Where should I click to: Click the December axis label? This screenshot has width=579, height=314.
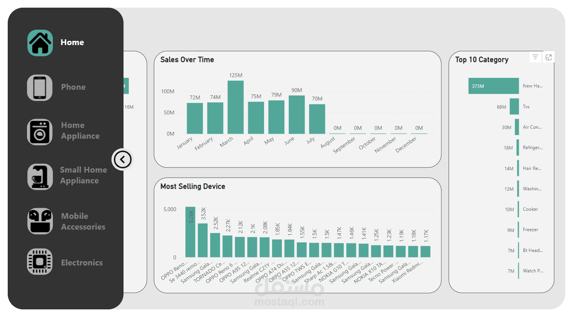click(x=406, y=144)
